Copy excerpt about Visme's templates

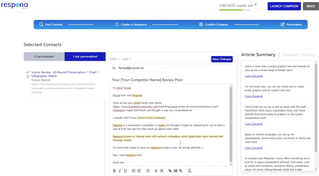(x=254, y=148)
